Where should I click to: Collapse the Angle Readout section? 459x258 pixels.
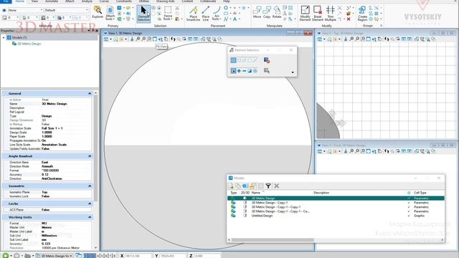point(90,156)
